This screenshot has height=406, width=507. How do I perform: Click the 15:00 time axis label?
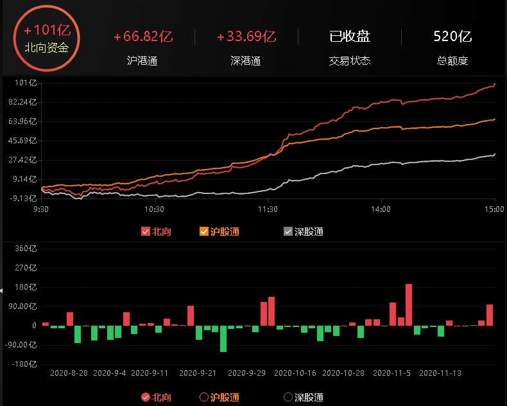pos(494,209)
